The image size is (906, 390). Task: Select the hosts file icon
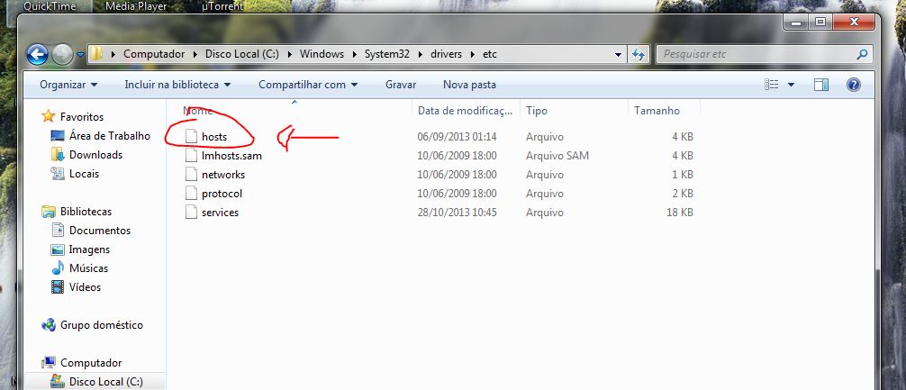tap(191, 137)
